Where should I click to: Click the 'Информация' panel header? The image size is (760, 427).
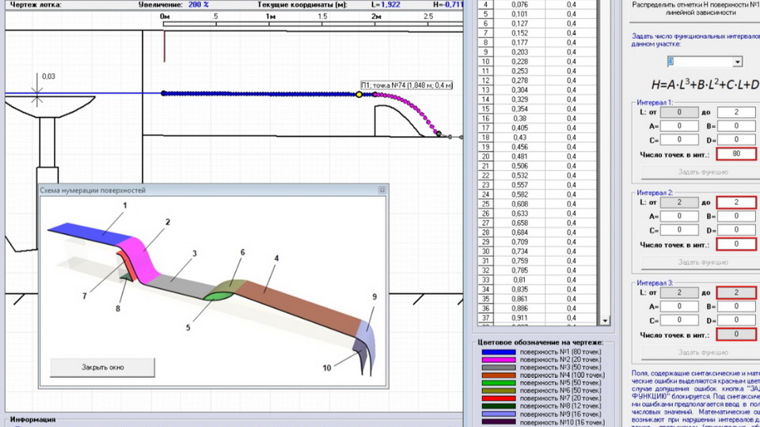tap(32, 420)
